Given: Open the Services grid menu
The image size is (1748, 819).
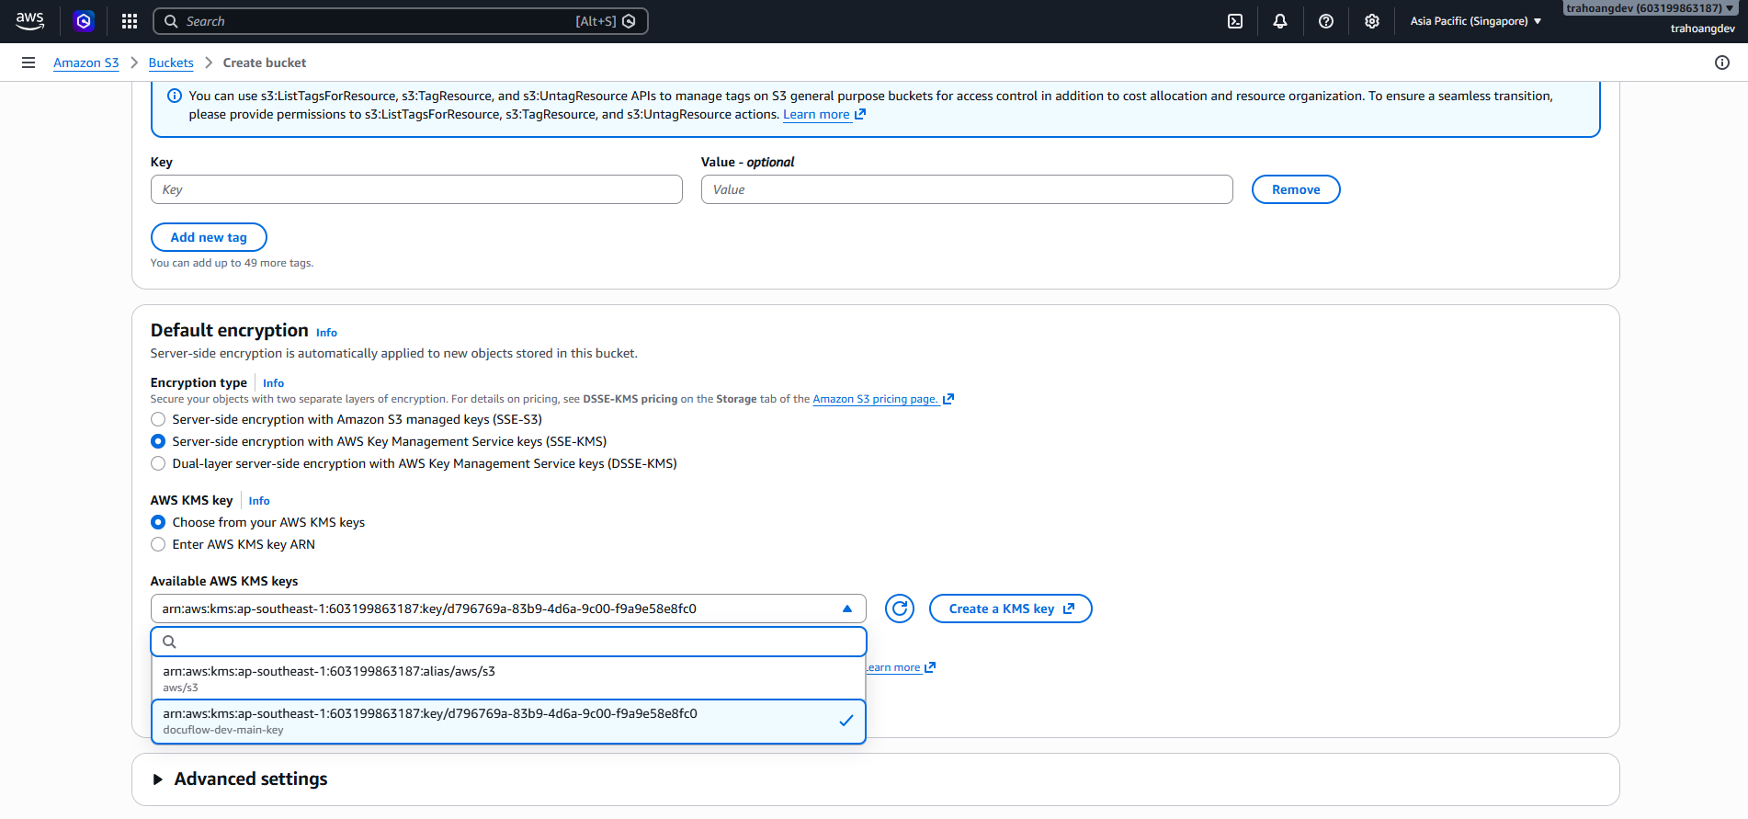Looking at the screenshot, I should 130,21.
